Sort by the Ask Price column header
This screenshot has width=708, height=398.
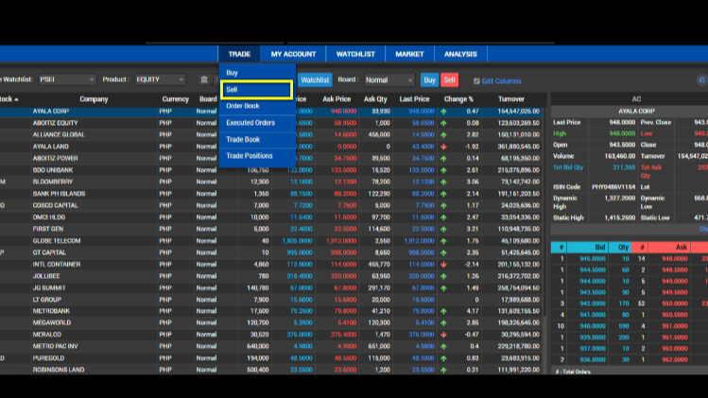click(x=337, y=99)
